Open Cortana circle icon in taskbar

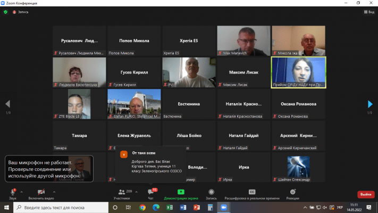115,208
